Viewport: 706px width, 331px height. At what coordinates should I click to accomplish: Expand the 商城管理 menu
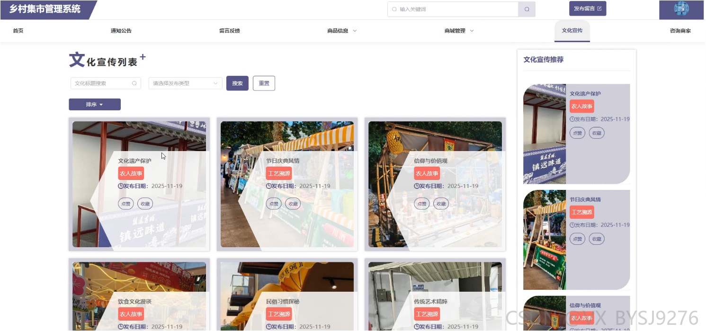click(x=459, y=31)
